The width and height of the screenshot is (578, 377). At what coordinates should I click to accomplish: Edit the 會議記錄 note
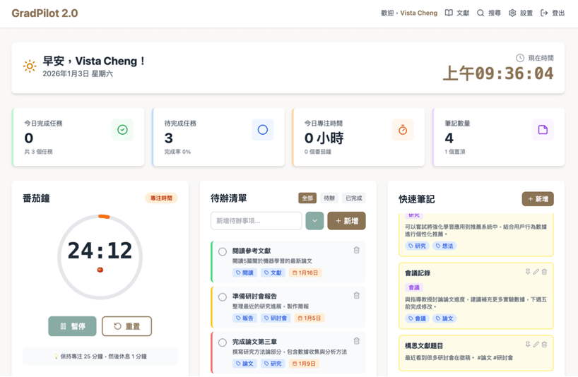click(536, 272)
